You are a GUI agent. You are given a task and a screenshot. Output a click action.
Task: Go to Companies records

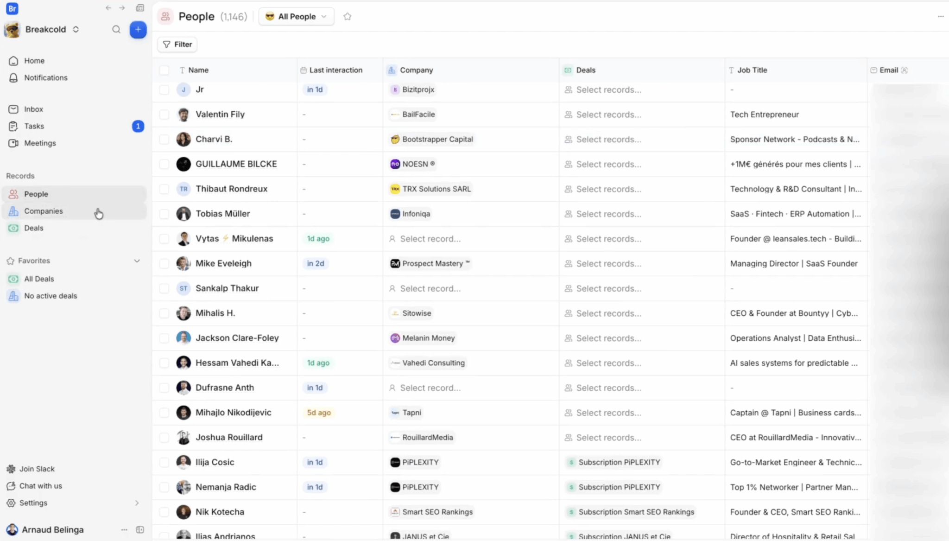[x=74, y=211]
